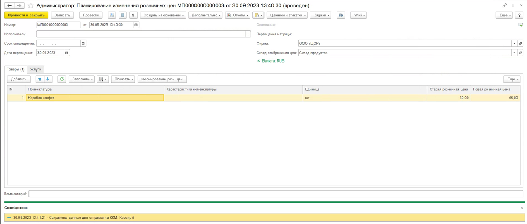Open the Ценники и этикетки dropdown
Viewport: 527px width, 224px height.
[286, 15]
